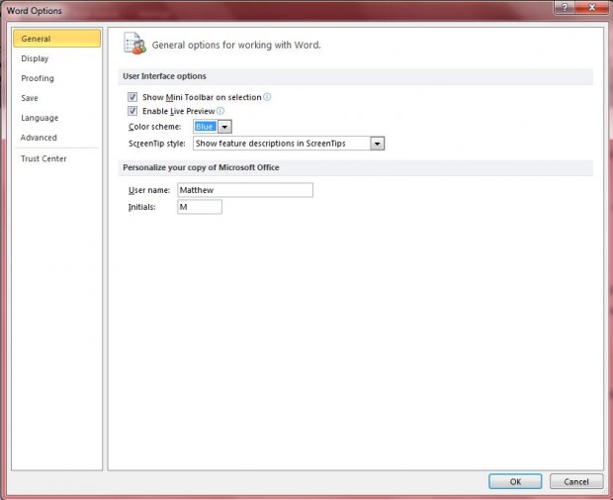The height and width of the screenshot is (500, 613).
Task: Click the Initials input field
Action: pos(200,207)
